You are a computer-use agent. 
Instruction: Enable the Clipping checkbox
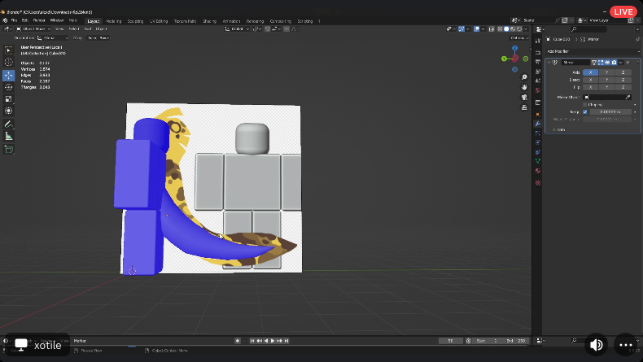coord(584,105)
